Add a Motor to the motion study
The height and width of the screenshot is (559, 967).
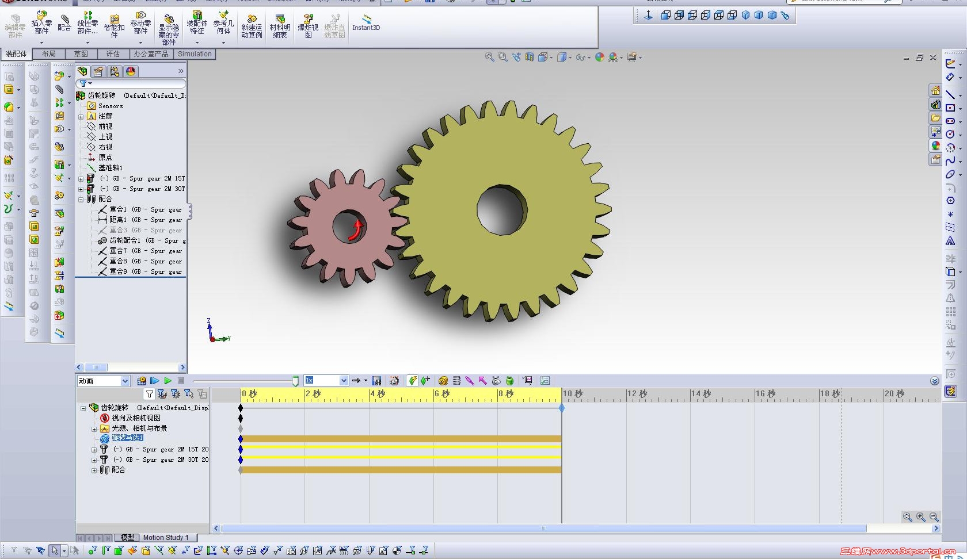coord(443,381)
